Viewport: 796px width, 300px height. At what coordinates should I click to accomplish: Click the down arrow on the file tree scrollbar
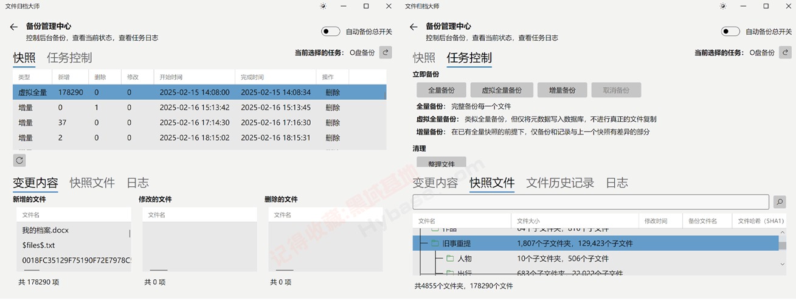[783, 264]
